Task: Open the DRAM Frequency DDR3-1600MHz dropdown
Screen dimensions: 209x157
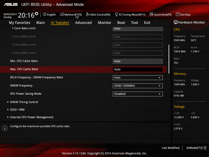Action: click(x=138, y=86)
